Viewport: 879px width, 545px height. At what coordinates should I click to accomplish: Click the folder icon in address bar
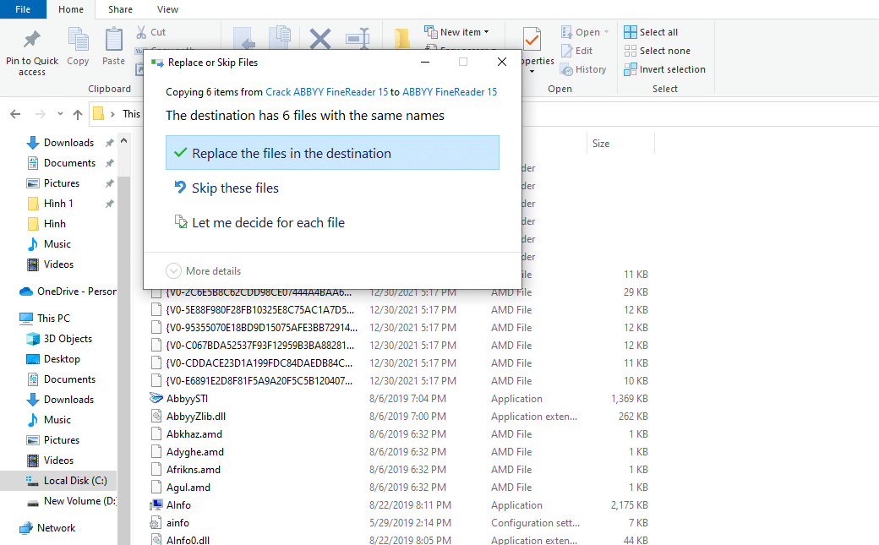point(99,114)
